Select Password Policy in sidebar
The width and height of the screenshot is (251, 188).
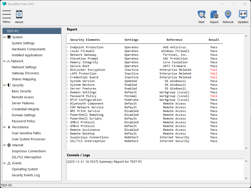pos(23,121)
